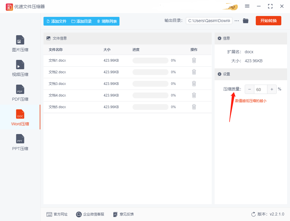Image resolution: width=290 pixels, height=221 pixels.
Task: Click the 添加文件 add file button
Action: pos(57,21)
